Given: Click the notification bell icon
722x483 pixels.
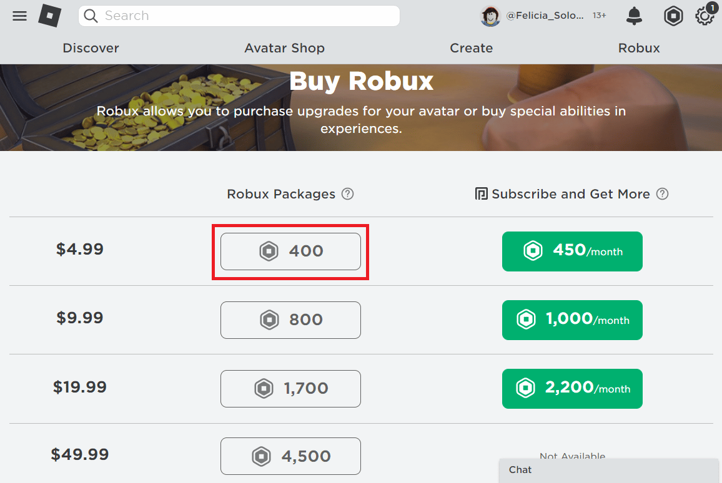Looking at the screenshot, I should [x=634, y=16].
